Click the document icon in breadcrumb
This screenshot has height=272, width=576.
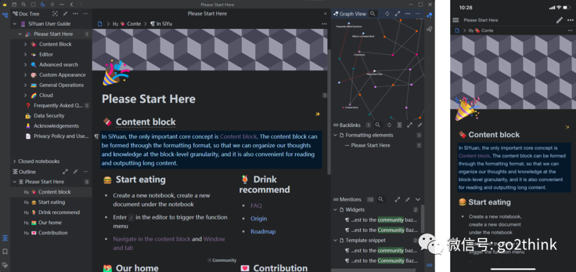tap(100, 24)
